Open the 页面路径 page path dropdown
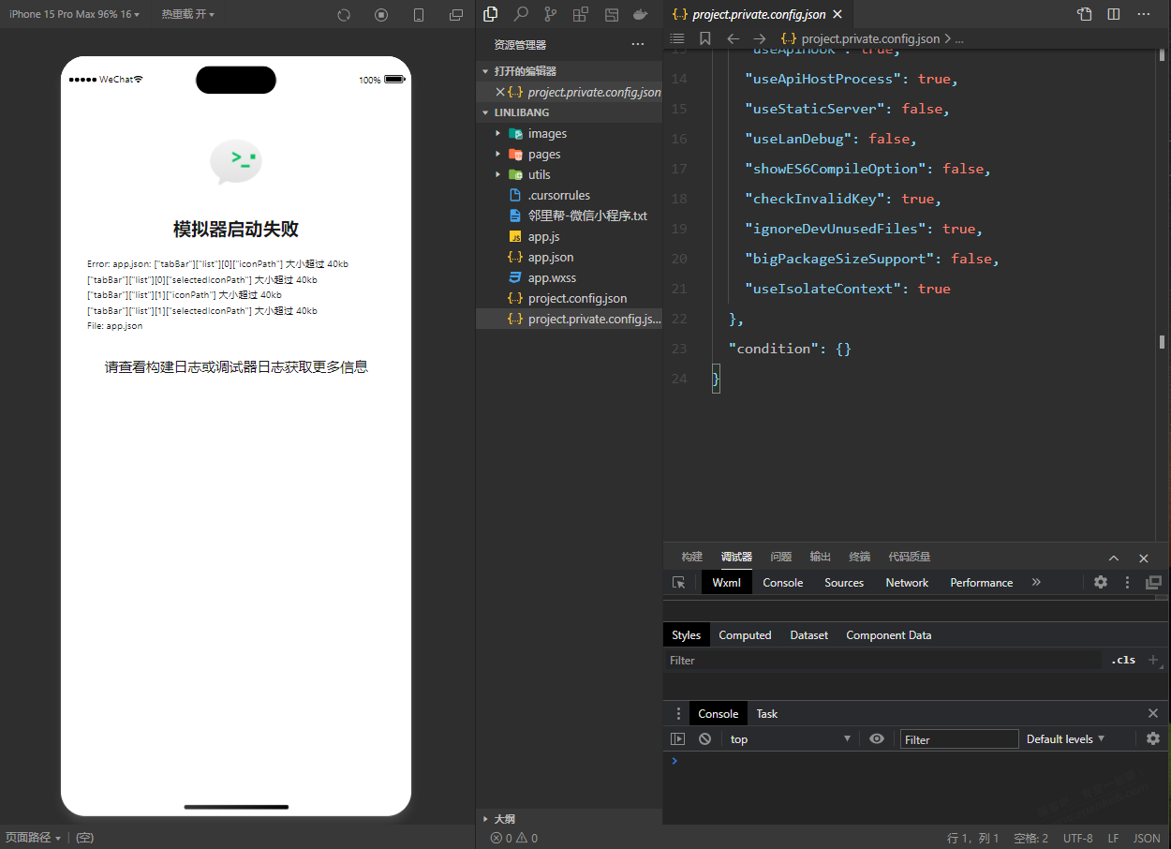1171x849 pixels. 33,838
